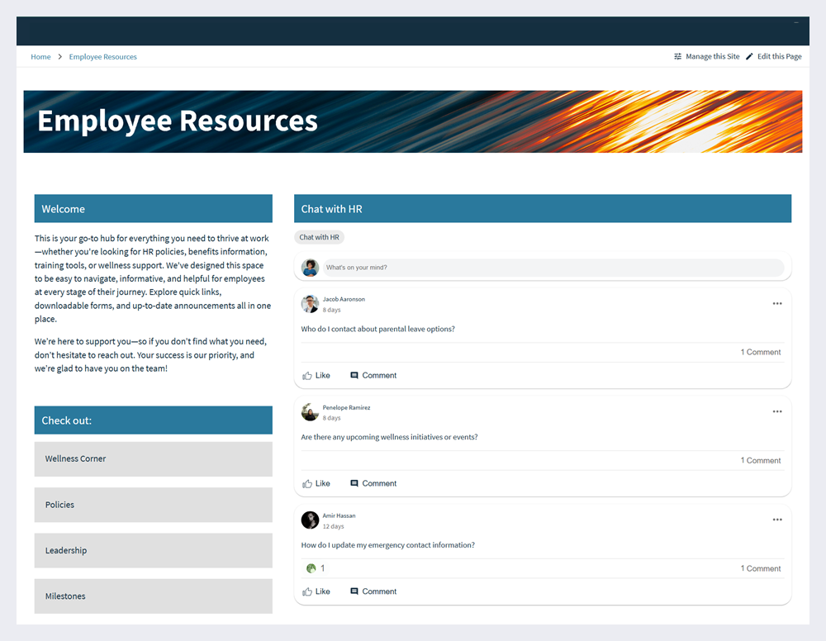
Task: Click Comment icon on Penelope Ramirez's post
Action: point(354,484)
